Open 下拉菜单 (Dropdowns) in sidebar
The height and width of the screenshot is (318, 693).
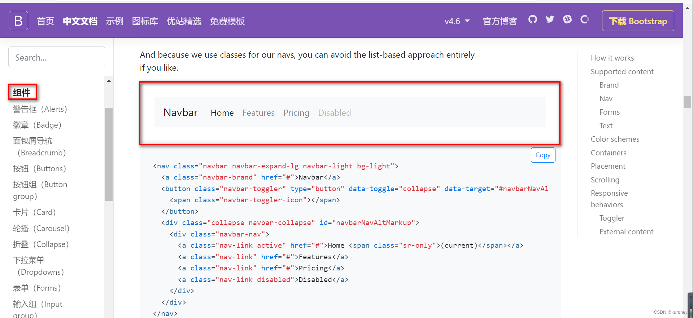click(x=39, y=266)
